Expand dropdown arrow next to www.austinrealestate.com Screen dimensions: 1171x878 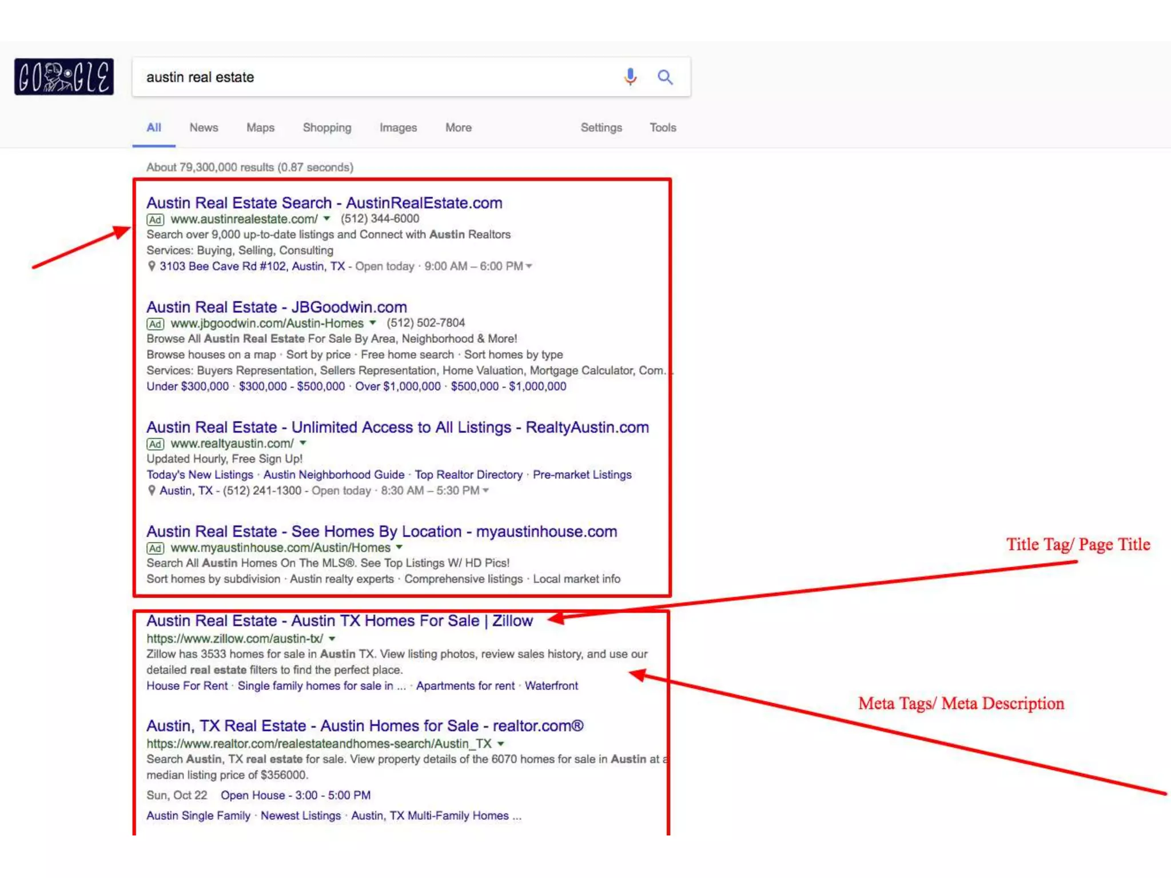pyautogui.click(x=326, y=219)
